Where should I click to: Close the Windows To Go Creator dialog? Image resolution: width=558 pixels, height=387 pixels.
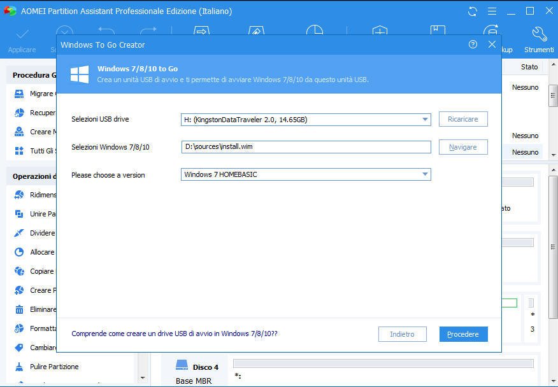tap(492, 45)
